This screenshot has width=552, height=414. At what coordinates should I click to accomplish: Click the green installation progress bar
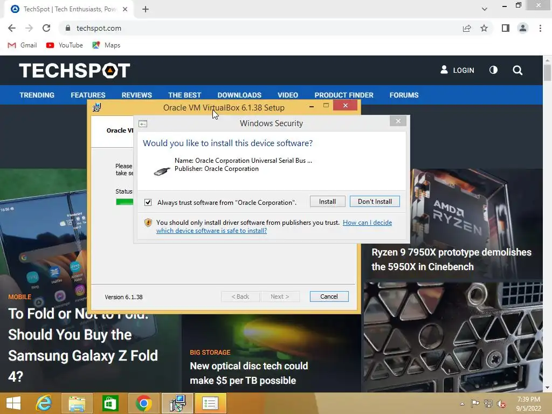coord(125,202)
